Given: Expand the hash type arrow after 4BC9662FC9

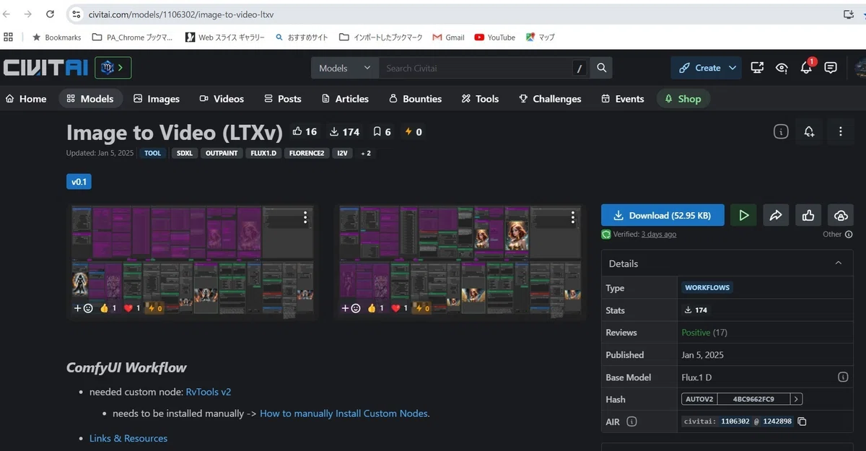Looking at the screenshot, I should (796, 399).
